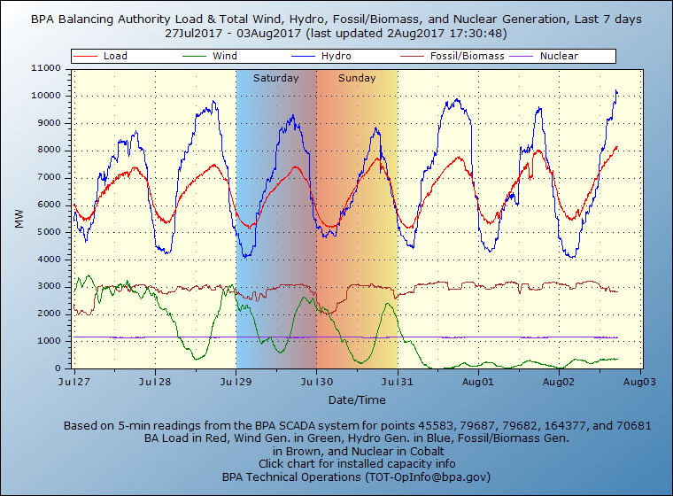673x496 pixels.
Task: Click the MW vertical axis title
Action: (19, 218)
